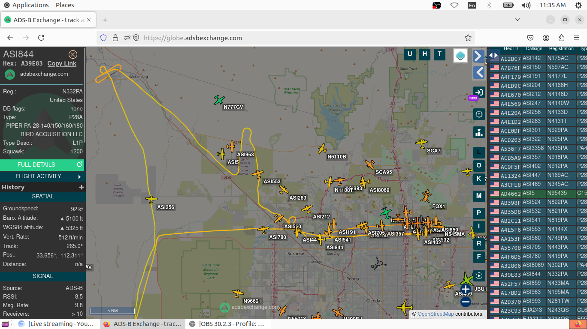This screenshot has width=587, height=329.
Task: Select the ASI8069 table row
Action: [539, 265]
